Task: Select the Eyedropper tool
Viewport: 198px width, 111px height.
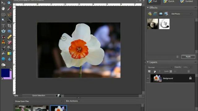Action: click(x=9, y=9)
